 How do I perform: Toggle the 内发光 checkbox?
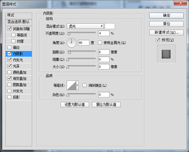(10, 60)
